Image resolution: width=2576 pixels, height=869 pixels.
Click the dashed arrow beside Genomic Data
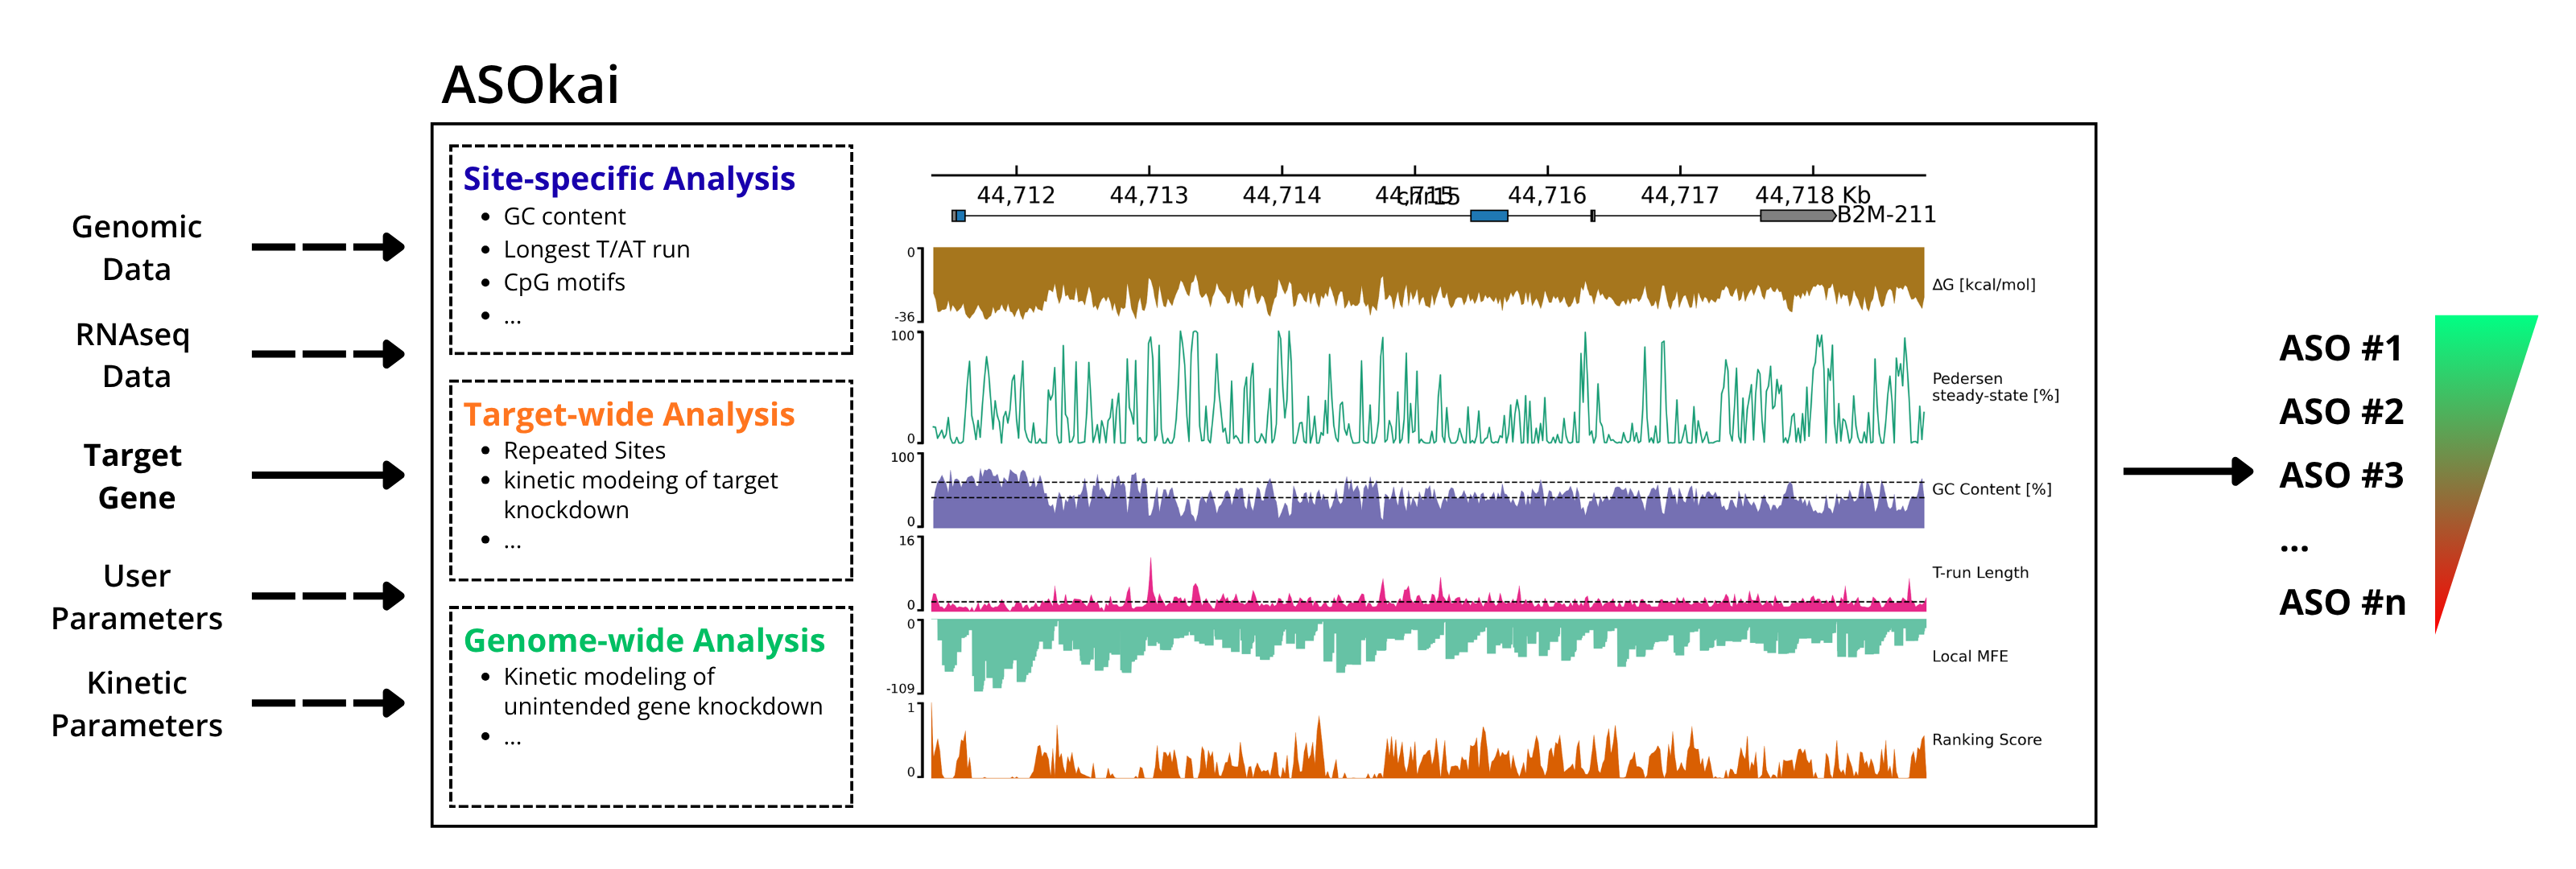328,247
